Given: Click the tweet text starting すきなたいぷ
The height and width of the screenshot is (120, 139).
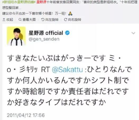Looking at the screenshot, I should pos(69,81).
